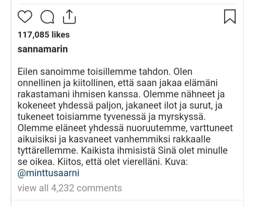The image size is (254, 206).
Task: Like the post with the heart icon
Action: point(25,17)
